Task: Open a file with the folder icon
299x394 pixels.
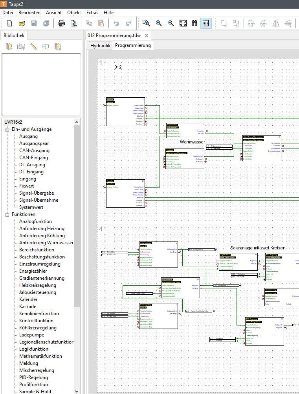Action: click(x=22, y=23)
